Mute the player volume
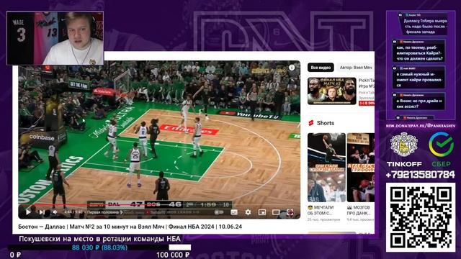The height and width of the screenshot is (259, 461). pyautogui.click(x=55, y=212)
